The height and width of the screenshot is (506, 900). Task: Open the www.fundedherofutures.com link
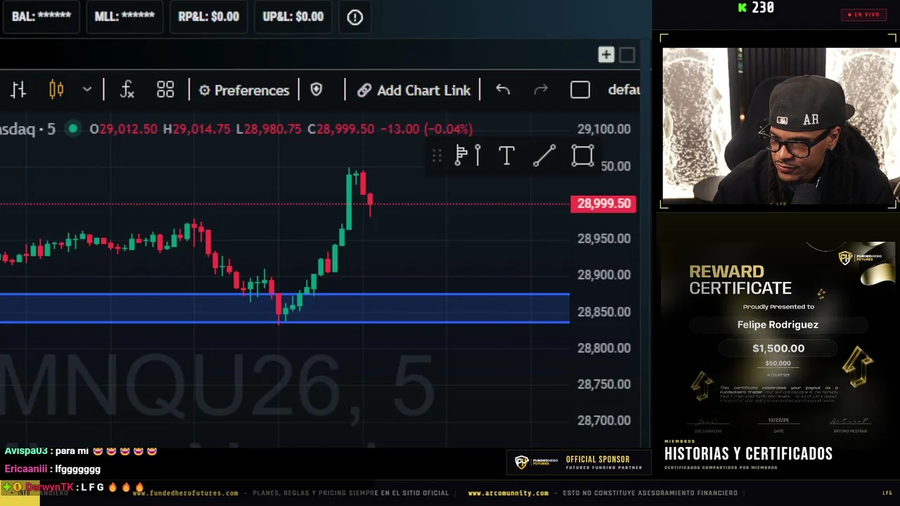tap(186, 493)
